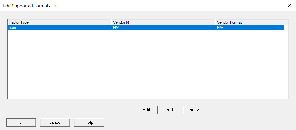The height and width of the screenshot is (130, 296).
Task: Click divider between Factor Type and Vendor Id
Action: (111, 22)
